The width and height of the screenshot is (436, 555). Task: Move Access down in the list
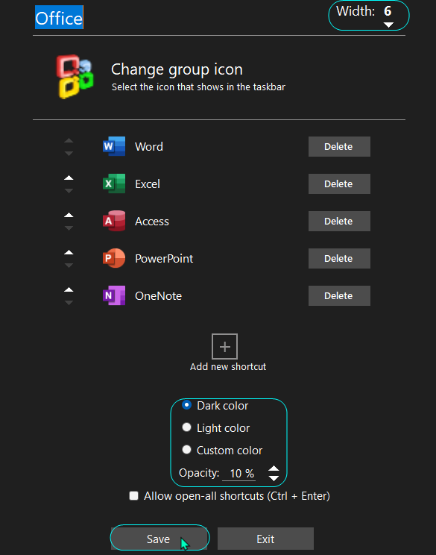69,228
